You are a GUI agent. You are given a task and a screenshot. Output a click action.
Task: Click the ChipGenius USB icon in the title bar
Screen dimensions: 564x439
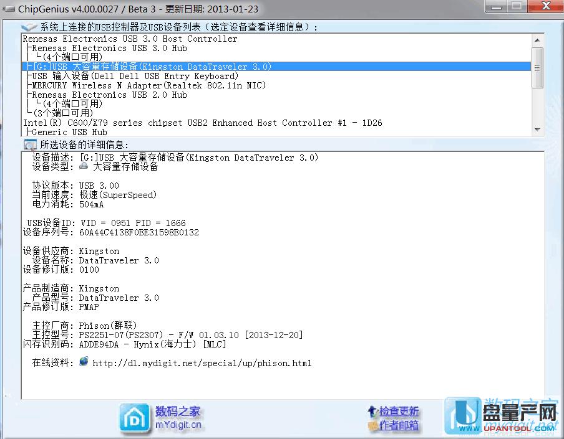(9, 8)
